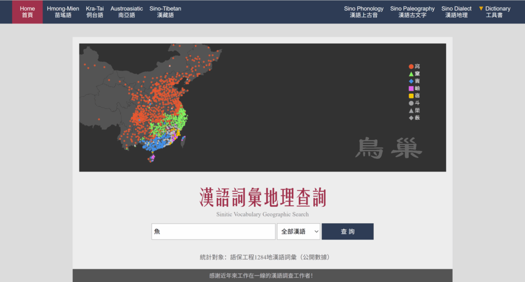Click the blue diamond legend marker
The height and width of the screenshot is (282, 525).
pyautogui.click(x=411, y=81)
